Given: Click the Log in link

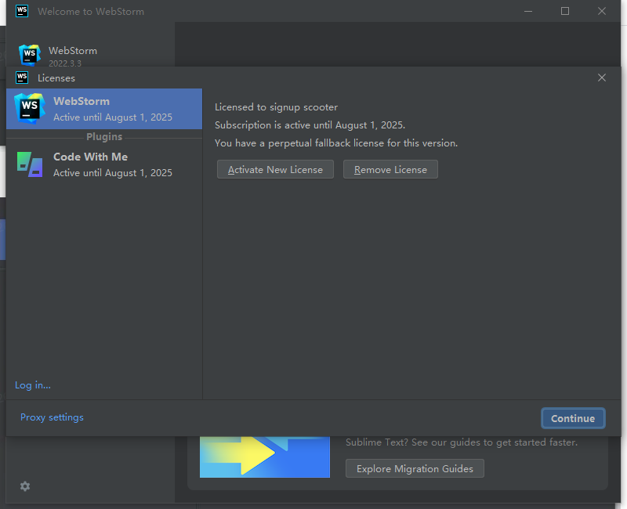Looking at the screenshot, I should pyautogui.click(x=32, y=384).
